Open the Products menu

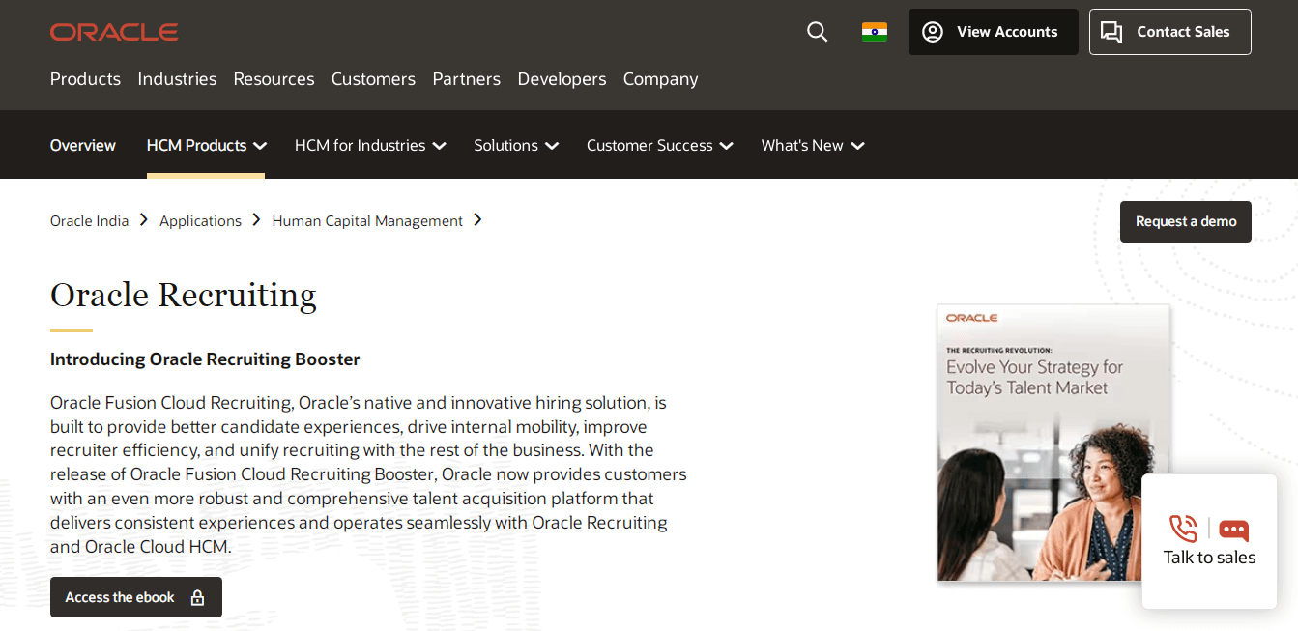click(x=85, y=79)
